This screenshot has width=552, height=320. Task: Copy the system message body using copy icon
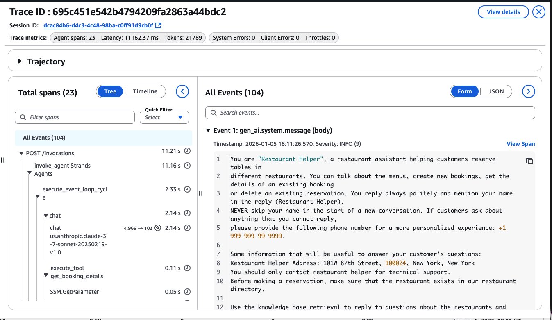pyautogui.click(x=529, y=161)
